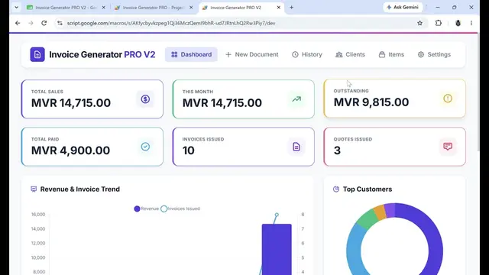This screenshot has height=275, width=489.
Task: Click the trend arrow icon in This Month card
Action: click(296, 99)
